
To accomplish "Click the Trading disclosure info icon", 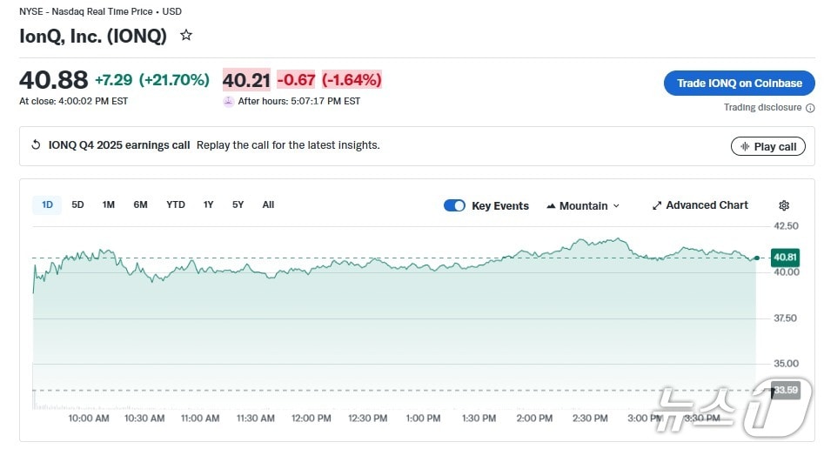I will click(x=810, y=108).
